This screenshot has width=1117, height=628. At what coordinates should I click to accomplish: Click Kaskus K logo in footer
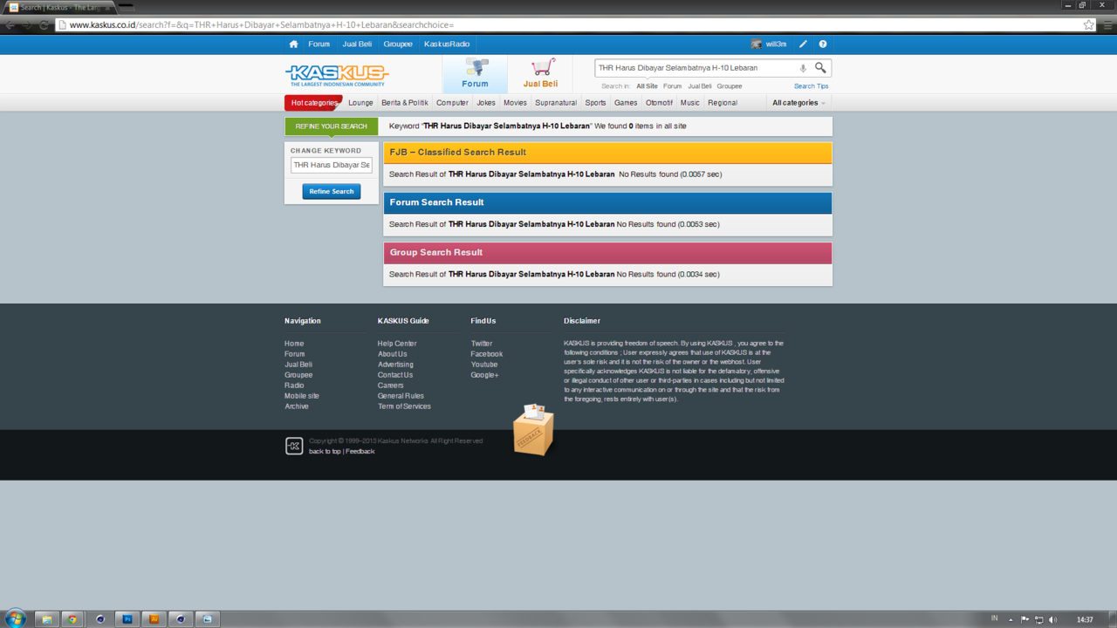point(294,446)
